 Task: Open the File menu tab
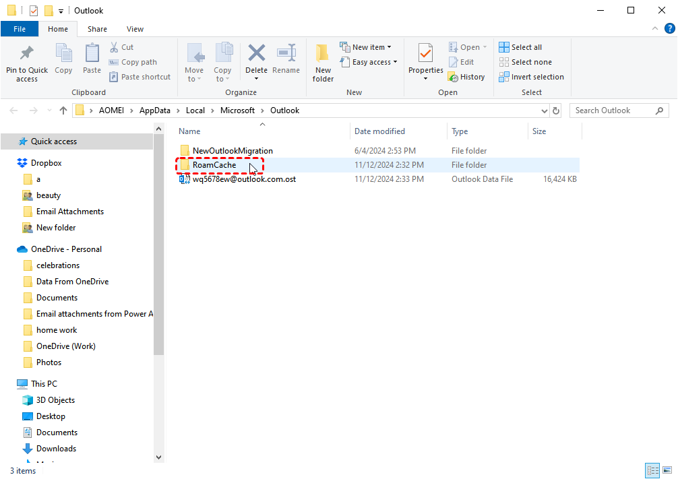click(20, 29)
